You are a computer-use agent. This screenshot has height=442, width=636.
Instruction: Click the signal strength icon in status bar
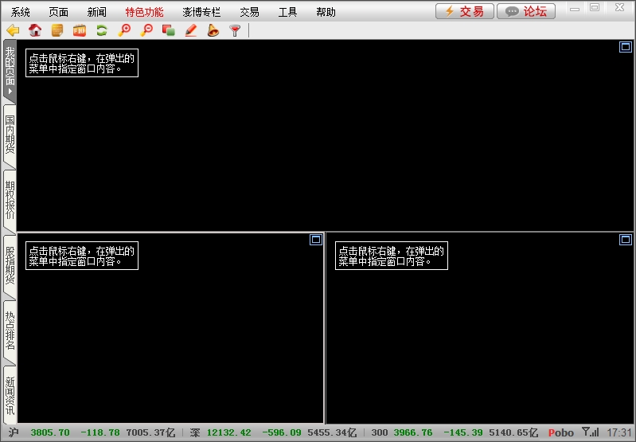tap(590, 432)
